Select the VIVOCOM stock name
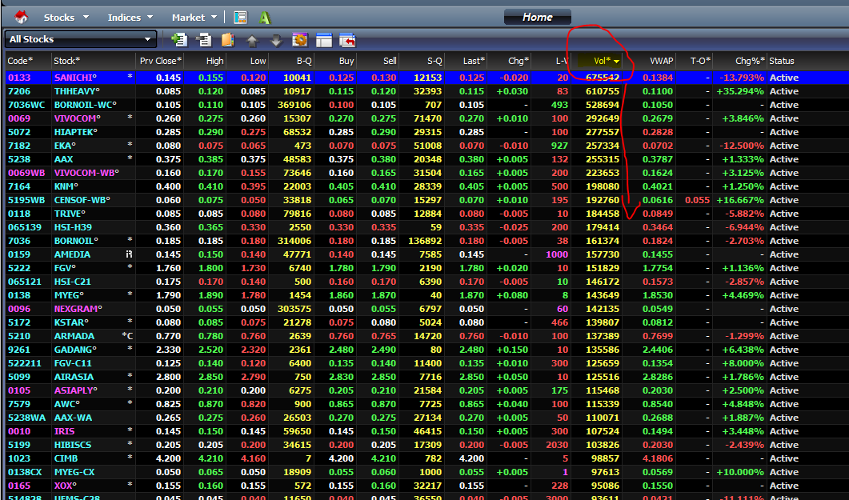Screen dimensions: 849x500 (78, 118)
